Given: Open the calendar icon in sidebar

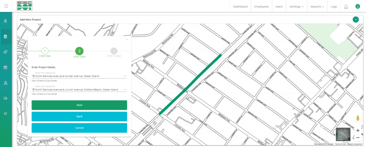Looking at the screenshot, I should click(6, 67).
